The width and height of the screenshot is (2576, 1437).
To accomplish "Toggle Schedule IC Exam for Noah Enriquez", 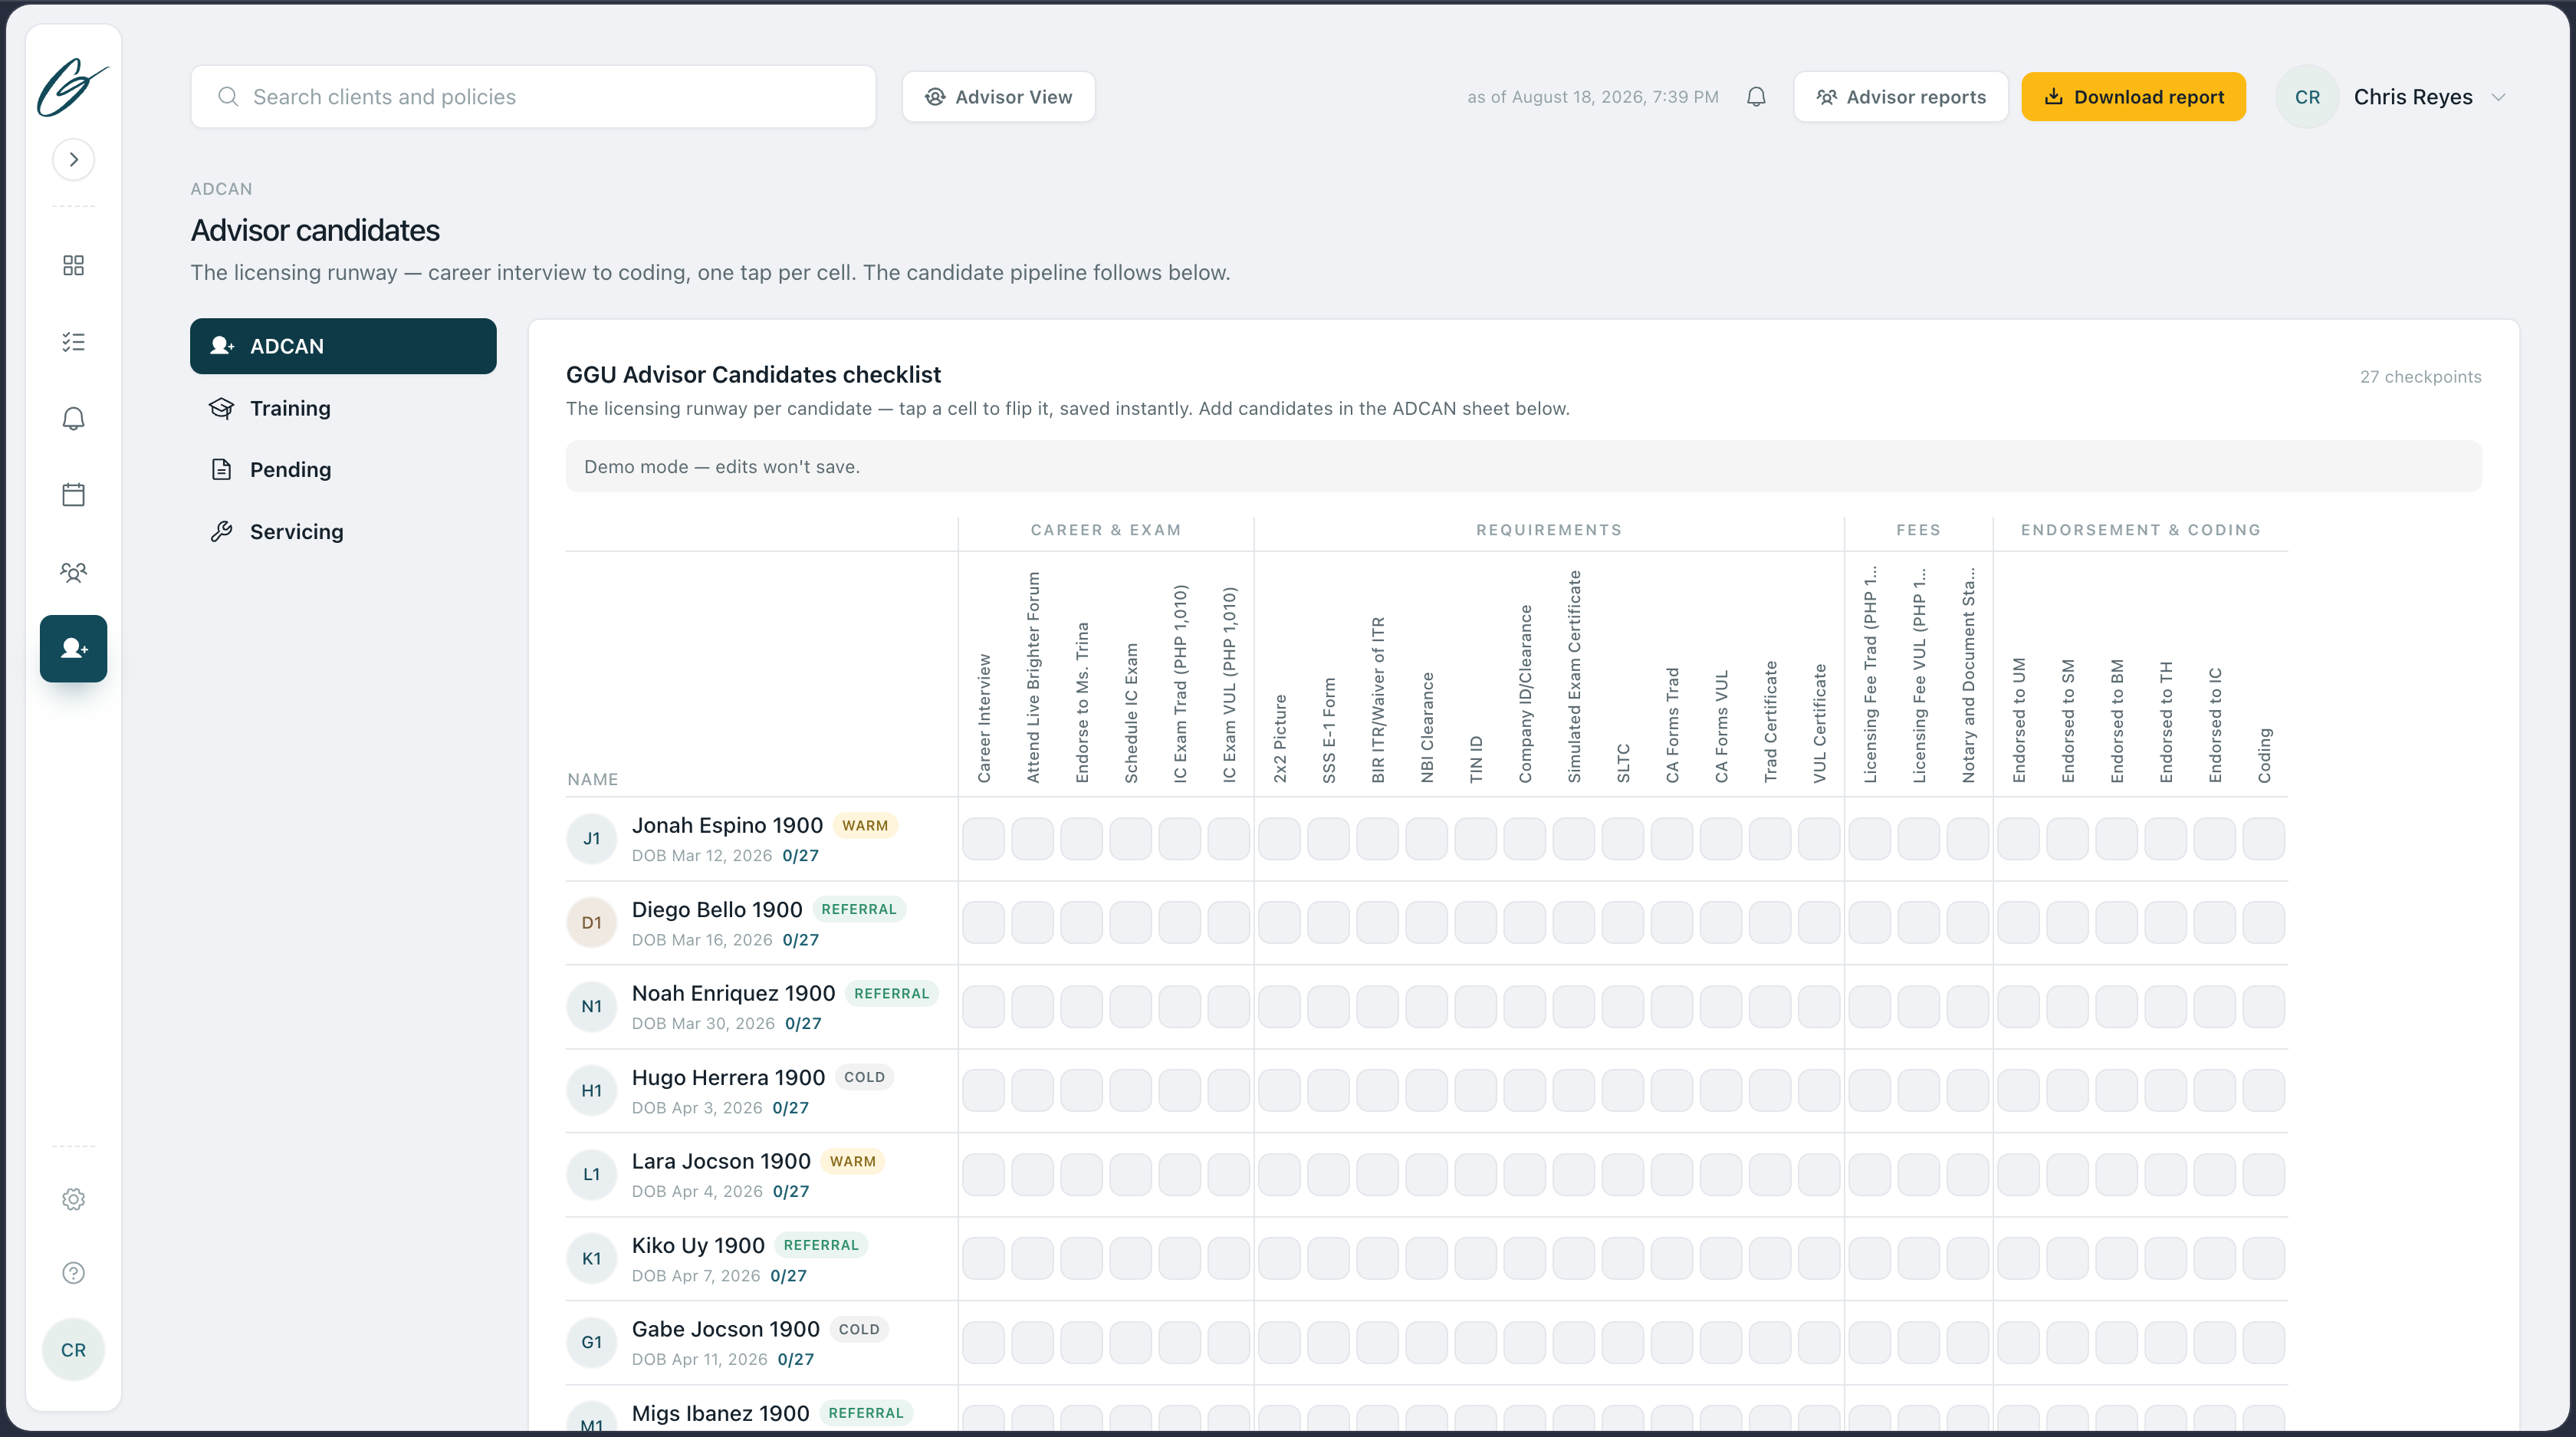I will [1130, 1006].
